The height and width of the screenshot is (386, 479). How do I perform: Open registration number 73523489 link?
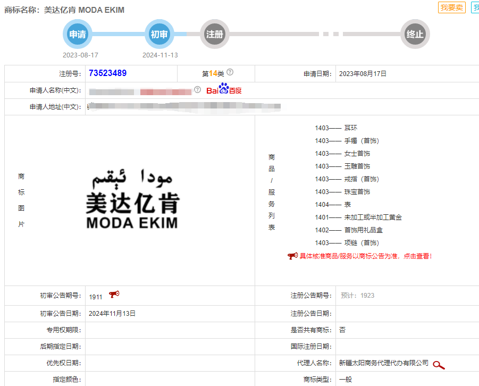click(107, 73)
